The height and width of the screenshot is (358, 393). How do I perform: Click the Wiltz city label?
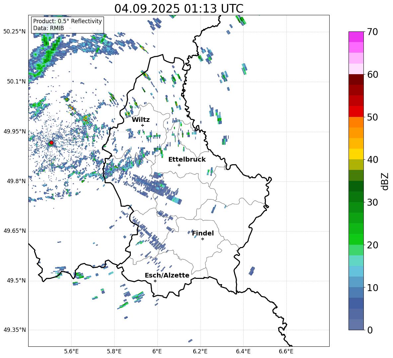pos(141,120)
